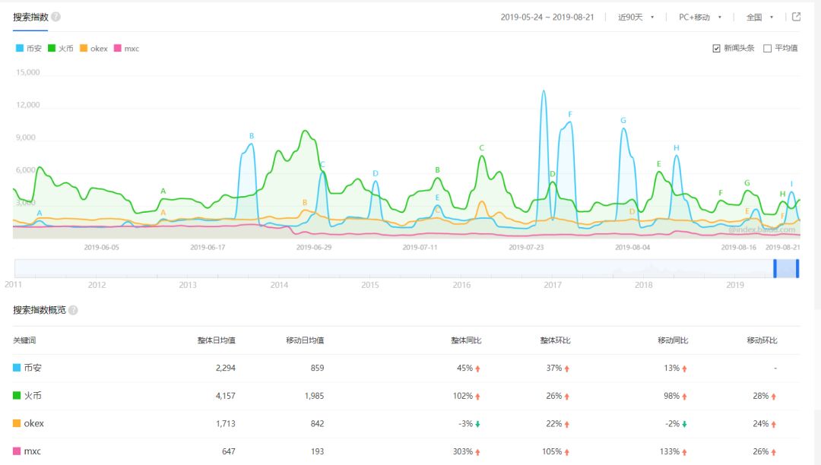Click the mxc keyword in the overview table
Image resolution: width=821 pixels, height=465 pixels.
(32, 451)
